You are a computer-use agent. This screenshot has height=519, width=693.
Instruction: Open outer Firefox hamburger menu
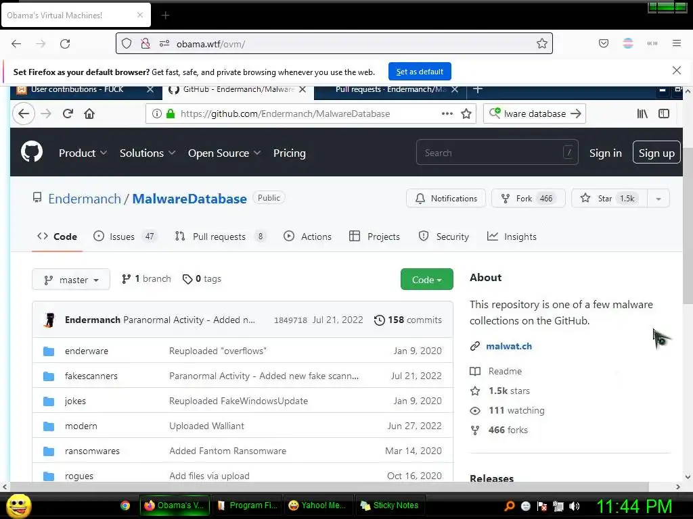[x=676, y=43]
